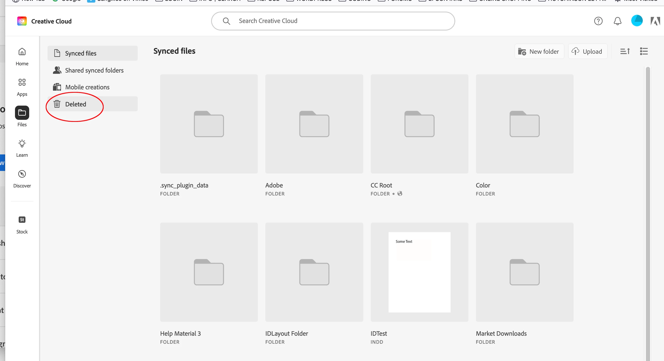The image size is (664, 361).
Task: Click the New folder button
Action: click(539, 51)
